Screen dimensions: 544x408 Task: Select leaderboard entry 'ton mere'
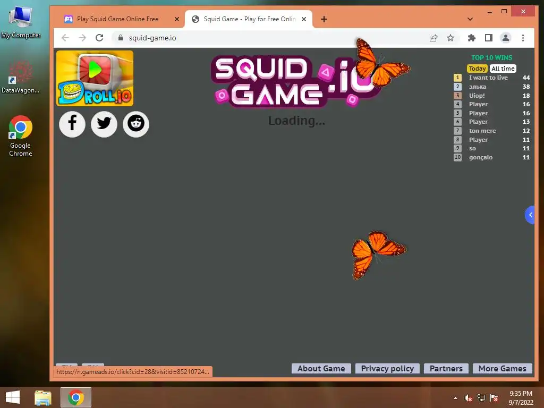(491, 131)
